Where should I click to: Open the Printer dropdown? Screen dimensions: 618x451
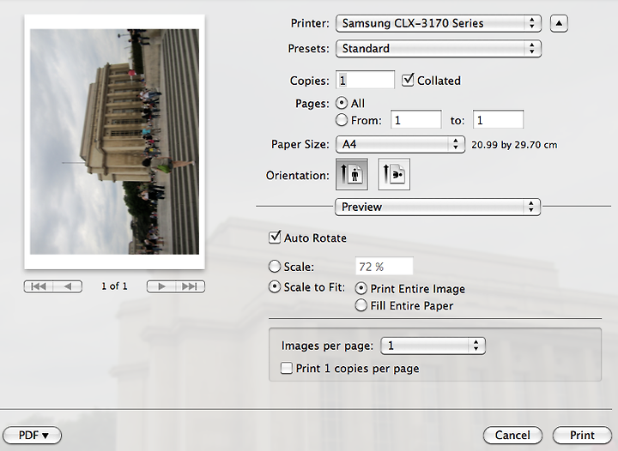[439, 23]
